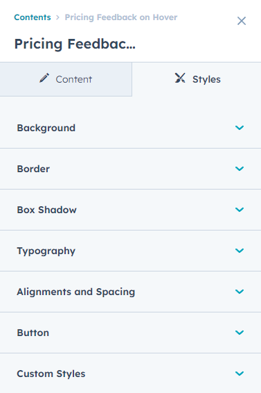Click the pencil icon on Content tab
Image resolution: width=261 pixels, height=393 pixels.
pos(44,78)
